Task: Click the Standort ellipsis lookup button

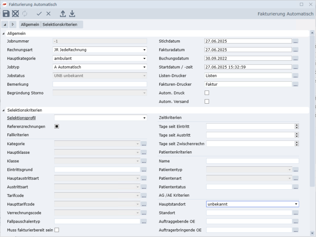Action: pos(296,213)
